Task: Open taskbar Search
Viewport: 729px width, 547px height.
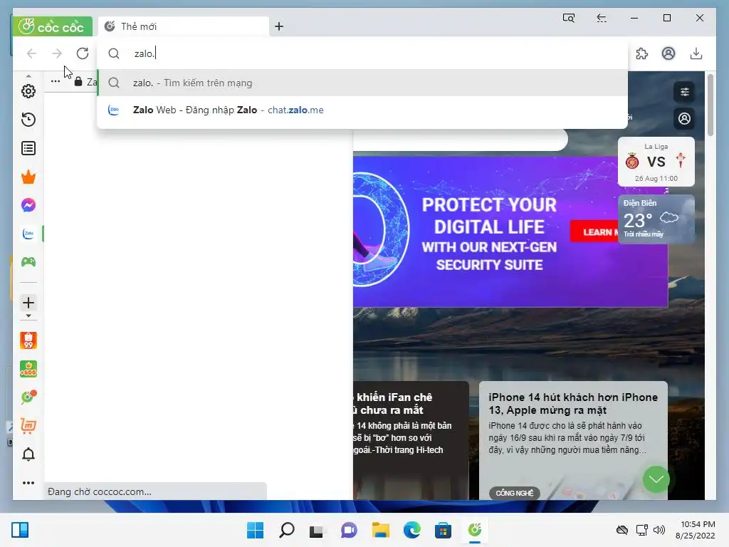Action: [286, 530]
